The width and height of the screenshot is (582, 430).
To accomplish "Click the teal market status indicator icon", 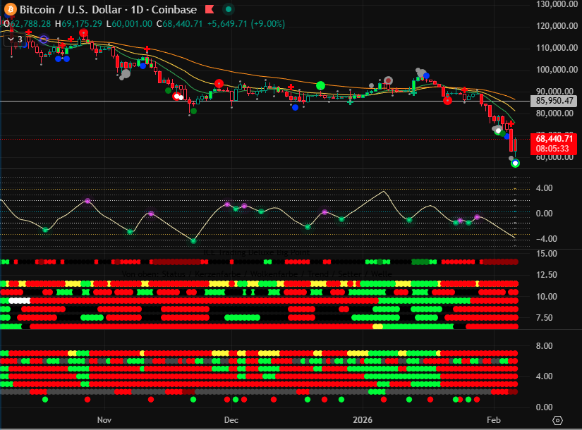I will click(229, 10).
